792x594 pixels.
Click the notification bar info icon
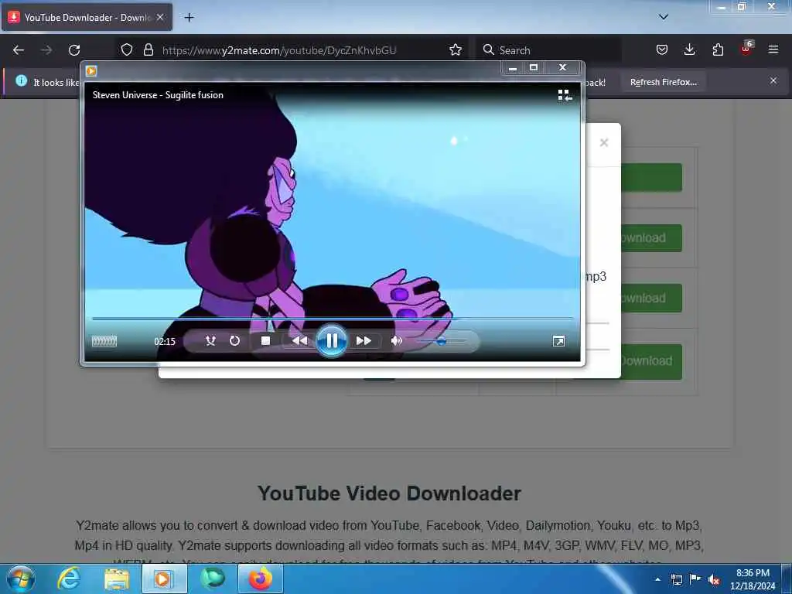pyautogui.click(x=21, y=80)
